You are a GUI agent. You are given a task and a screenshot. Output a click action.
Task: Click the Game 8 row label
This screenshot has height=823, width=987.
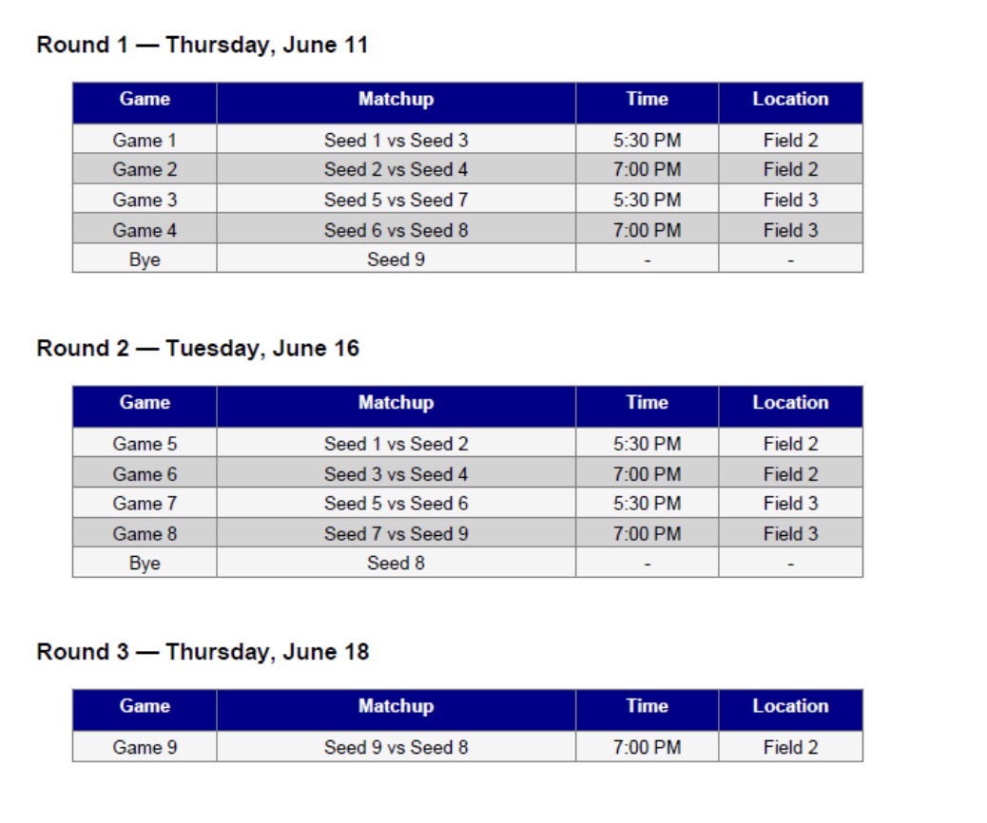point(145,533)
